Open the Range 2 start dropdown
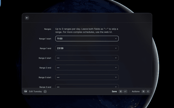Image resolution: width=174 pixels, height=108 pixels. (x=87, y=58)
